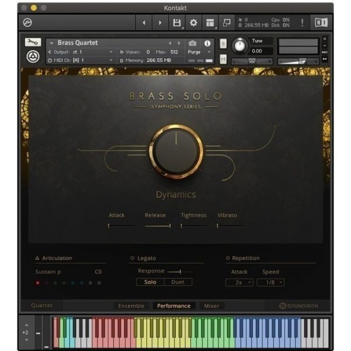
Task: Switch to the Ensemble tab
Action: (x=131, y=306)
